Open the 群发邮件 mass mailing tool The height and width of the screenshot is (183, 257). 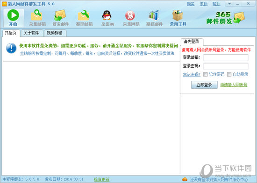click(x=61, y=18)
